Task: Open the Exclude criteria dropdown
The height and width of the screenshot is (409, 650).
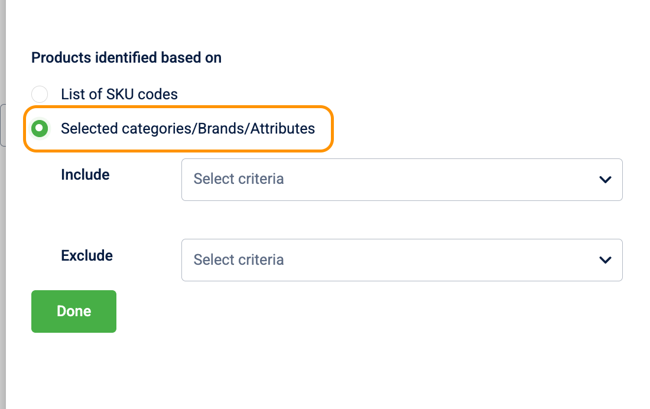Action: click(x=402, y=260)
